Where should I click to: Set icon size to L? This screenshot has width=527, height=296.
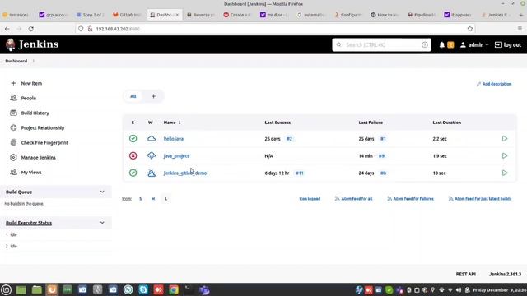166,199
